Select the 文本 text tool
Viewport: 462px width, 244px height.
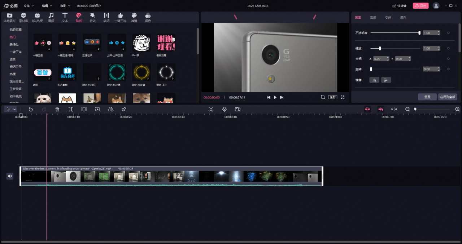(65, 16)
